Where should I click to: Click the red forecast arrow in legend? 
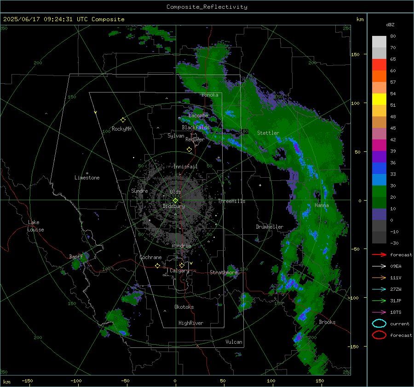pyautogui.click(x=379, y=254)
